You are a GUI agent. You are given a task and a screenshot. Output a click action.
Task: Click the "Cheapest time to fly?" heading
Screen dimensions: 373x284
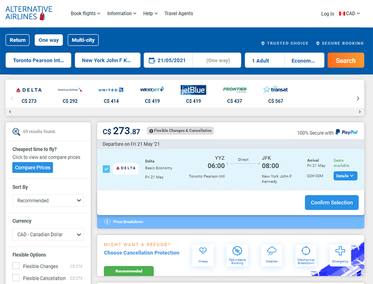35,149
